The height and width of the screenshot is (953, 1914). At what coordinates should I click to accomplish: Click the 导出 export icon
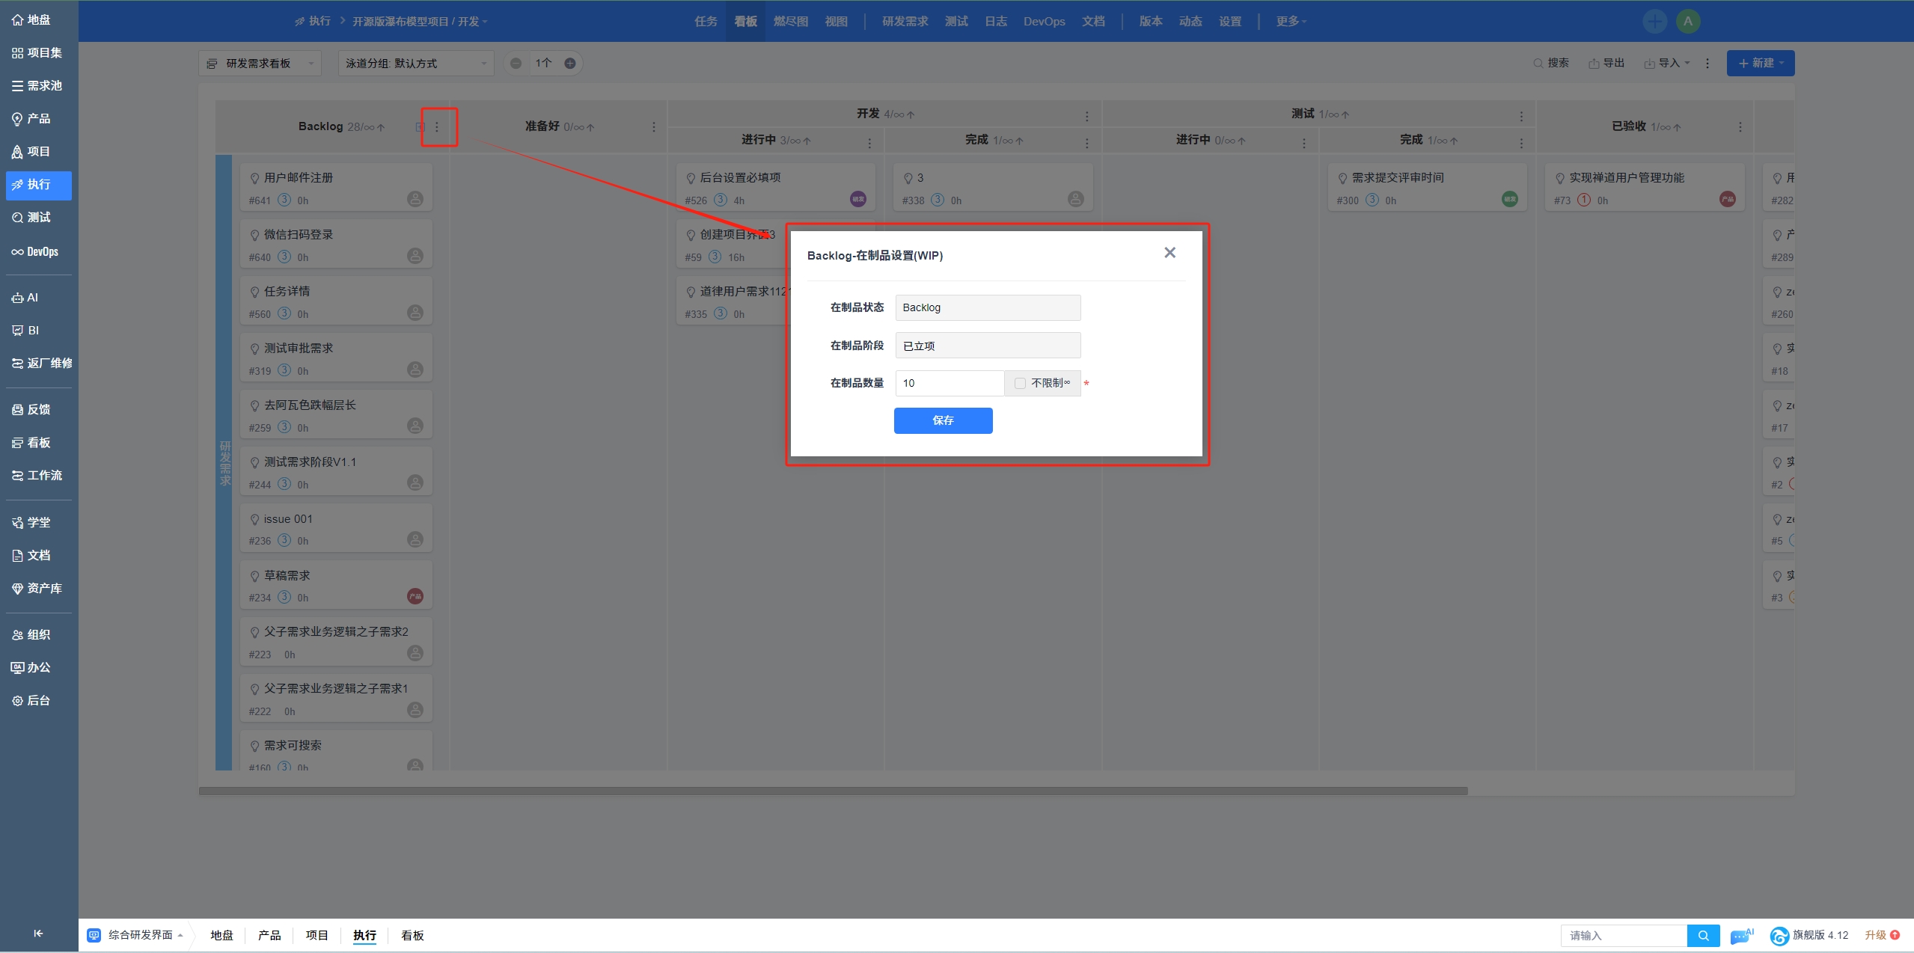tap(1594, 64)
